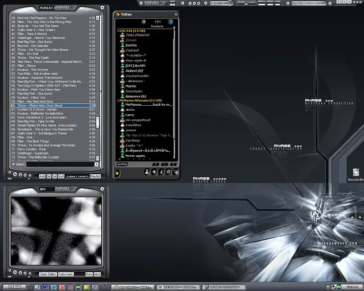Image resolution: width=364 pixels, height=291 pixels.
Task: Select contact 'Inertia' in Trillian
Action: click(131, 45)
